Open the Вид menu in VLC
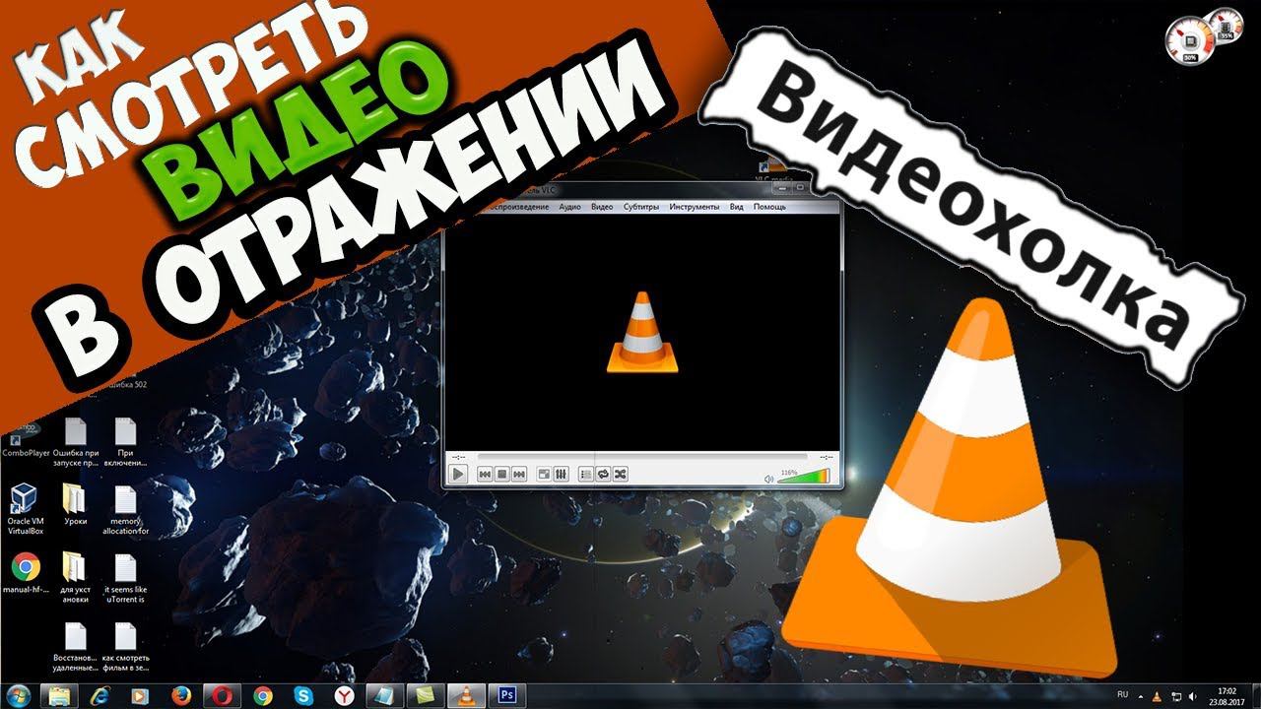The width and height of the screenshot is (1261, 709). coord(736,207)
